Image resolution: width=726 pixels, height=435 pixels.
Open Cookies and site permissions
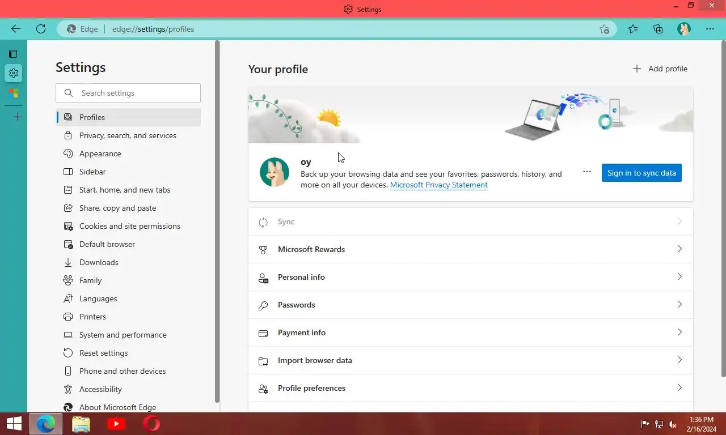coord(128,226)
